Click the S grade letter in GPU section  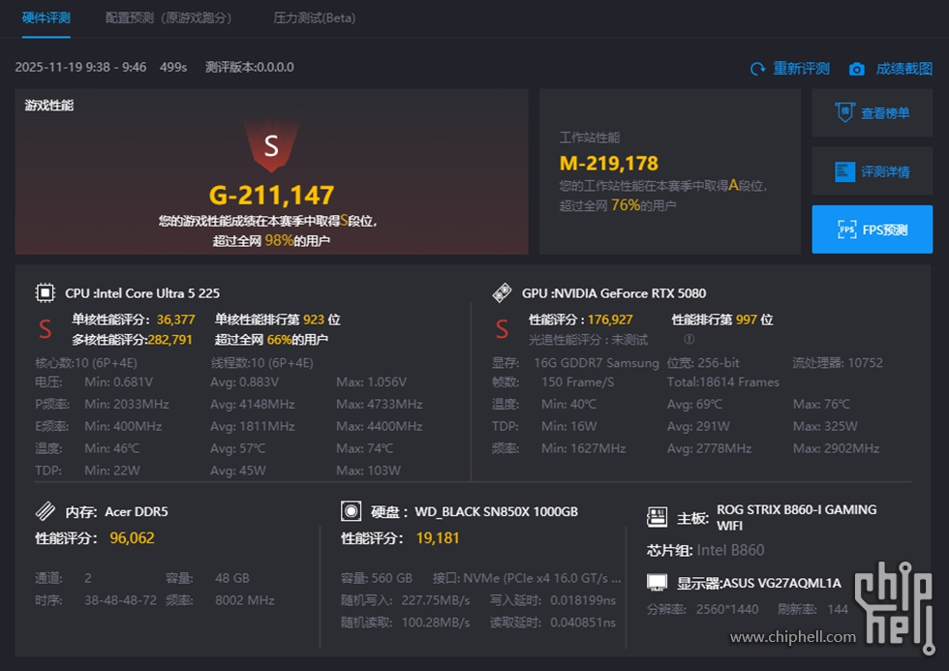point(502,328)
